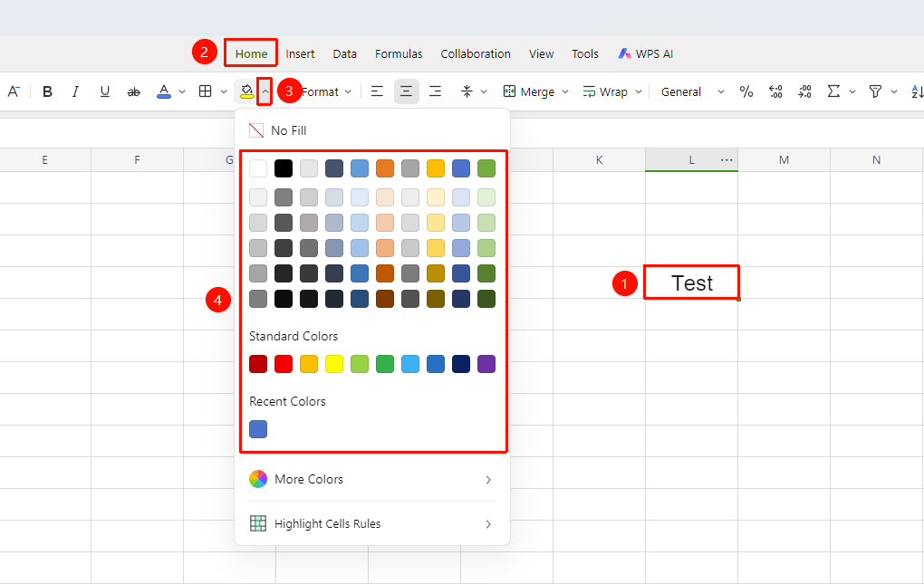Click the fill color bucket icon
Screen dimensions: 924x584
(247, 91)
